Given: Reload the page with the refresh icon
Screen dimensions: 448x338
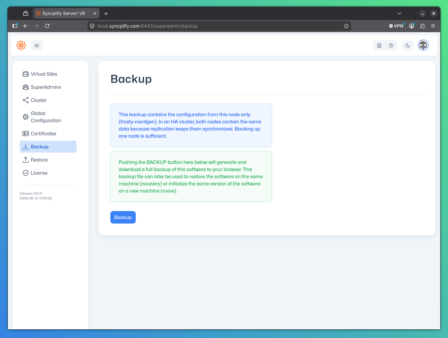Looking at the screenshot, I should (x=47, y=26).
